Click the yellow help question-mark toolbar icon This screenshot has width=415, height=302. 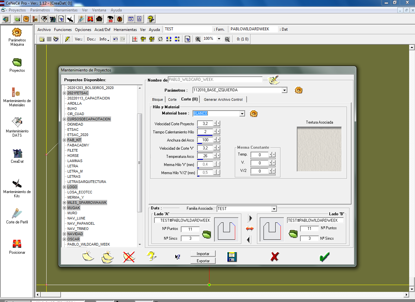tap(151, 19)
